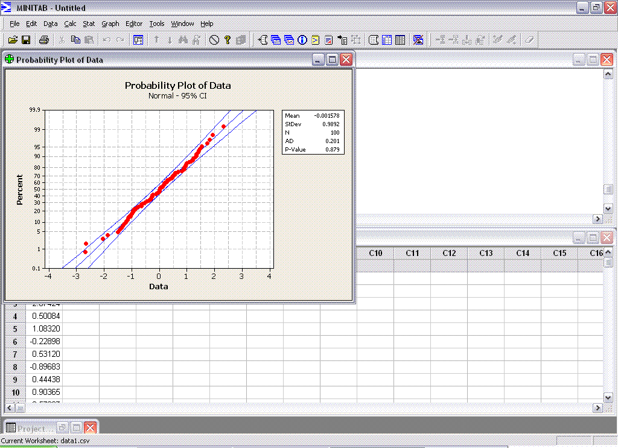This screenshot has width=618, height=448.
Task: Open the Editor menu
Action: tap(134, 24)
